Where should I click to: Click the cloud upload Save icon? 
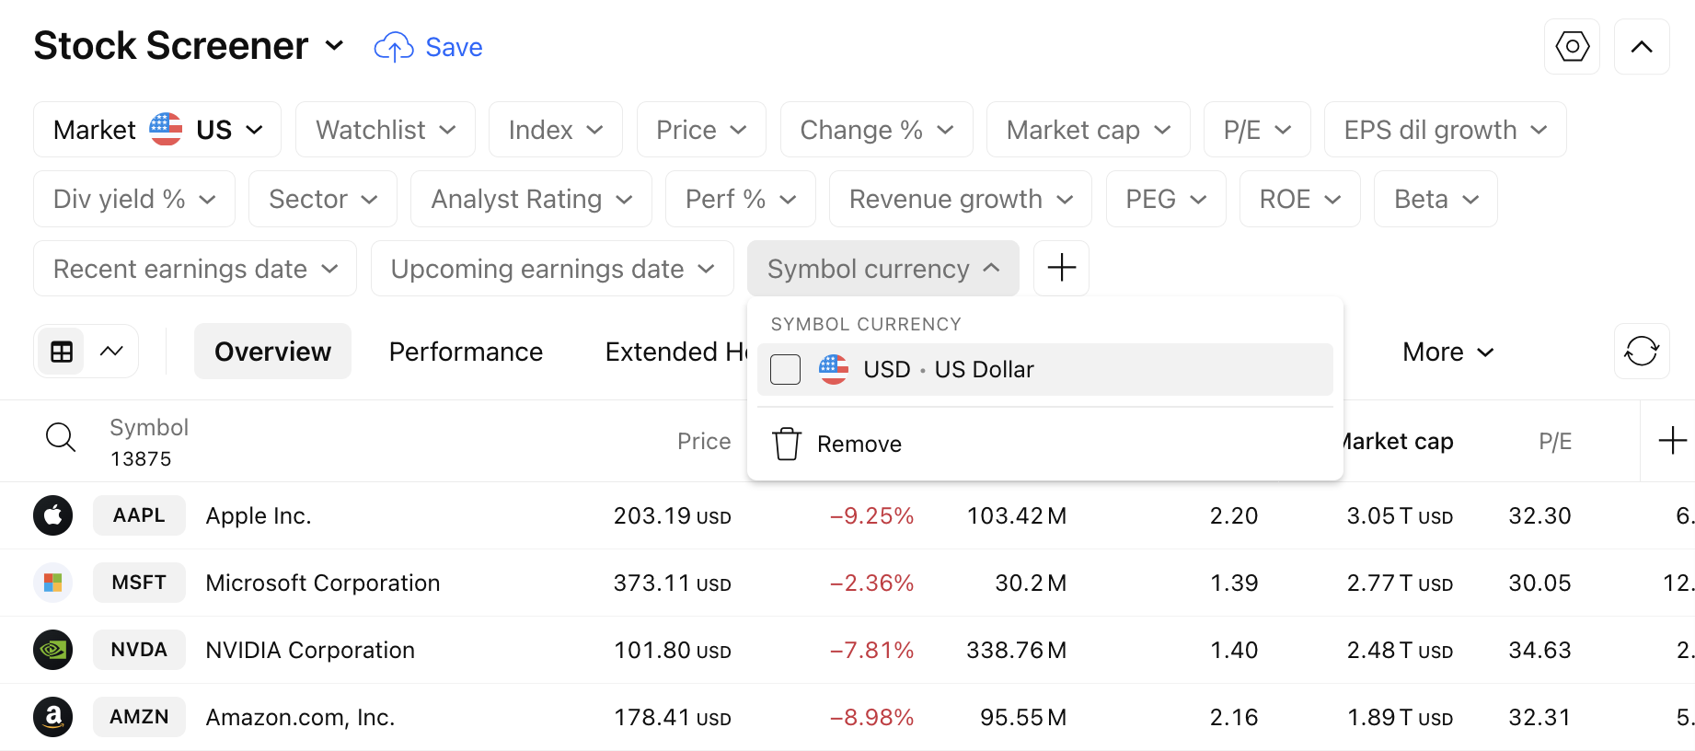(x=394, y=47)
